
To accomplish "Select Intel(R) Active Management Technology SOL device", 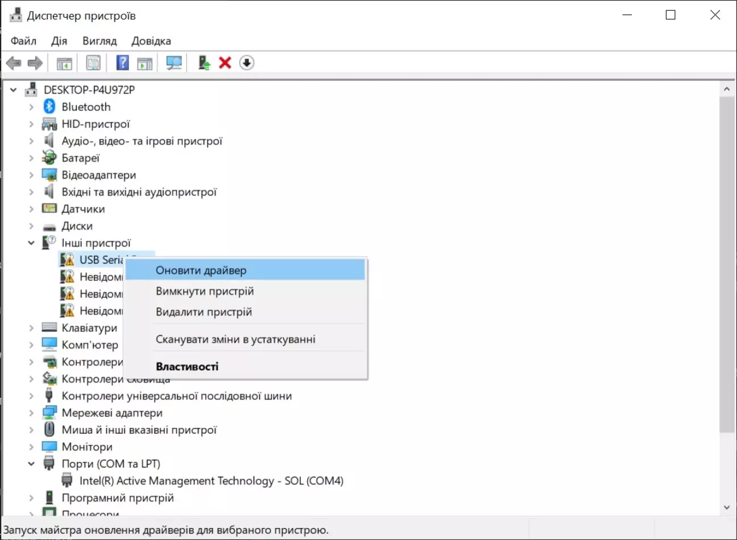I will point(211,481).
